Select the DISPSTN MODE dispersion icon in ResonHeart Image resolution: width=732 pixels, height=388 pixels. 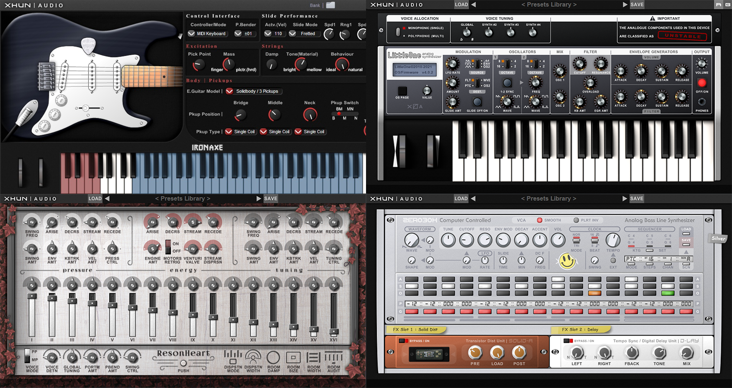click(232, 357)
